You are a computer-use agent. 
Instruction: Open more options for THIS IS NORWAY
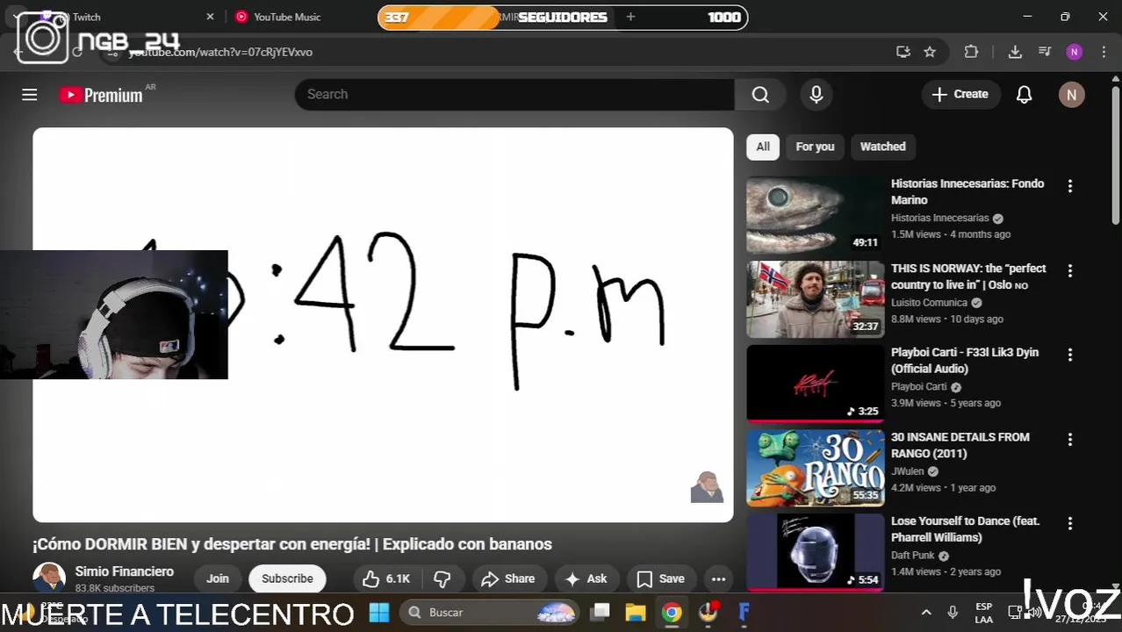click(x=1069, y=270)
